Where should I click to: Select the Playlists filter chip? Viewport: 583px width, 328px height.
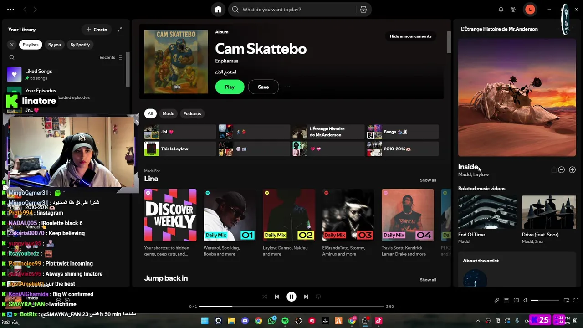tap(31, 45)
